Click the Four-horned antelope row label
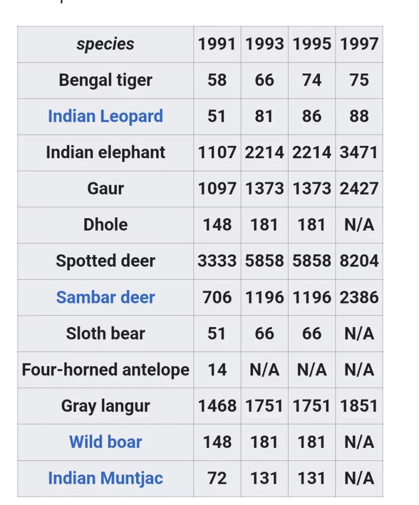This screenshot has width=419, height=505. tap(105, 370)
